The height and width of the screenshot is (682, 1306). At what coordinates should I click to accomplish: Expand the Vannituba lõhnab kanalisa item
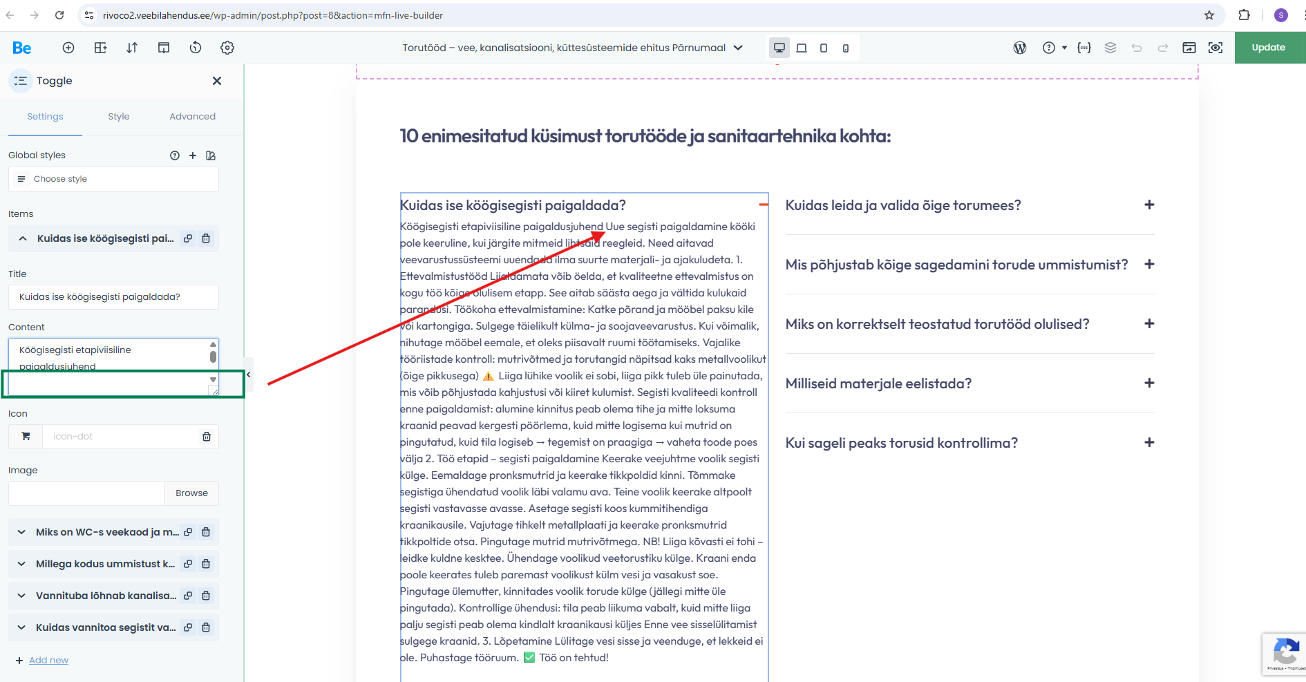(21, 596)
